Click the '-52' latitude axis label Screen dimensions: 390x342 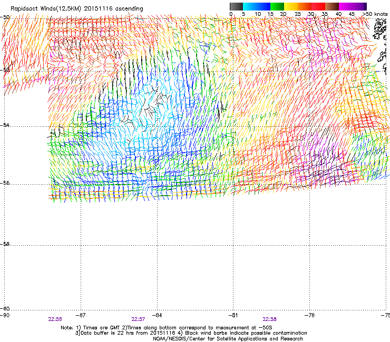pyautogui.click(x=5, y=70)
